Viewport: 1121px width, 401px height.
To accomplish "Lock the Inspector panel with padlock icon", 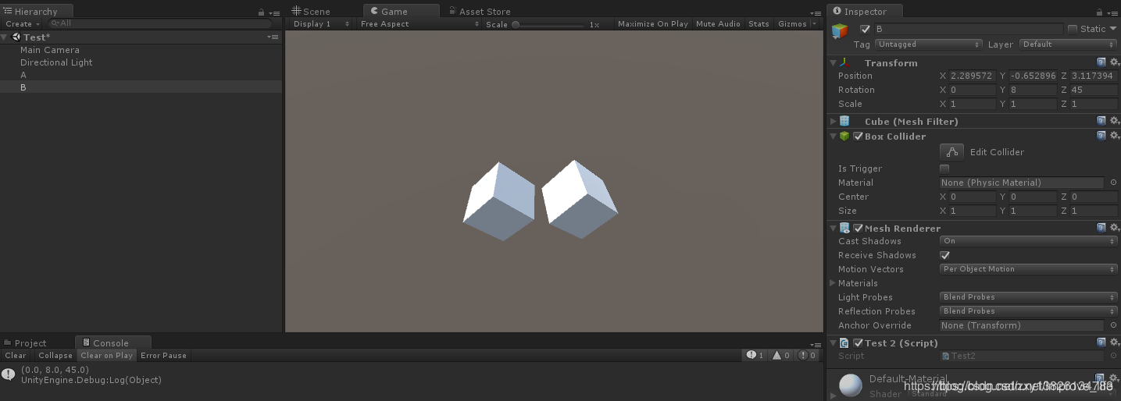I will tap(1100, 12).
